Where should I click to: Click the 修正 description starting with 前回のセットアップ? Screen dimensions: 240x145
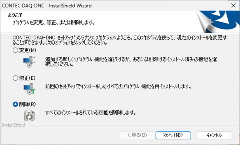tap(118, 87)
